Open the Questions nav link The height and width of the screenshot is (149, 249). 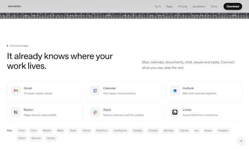pyautogui.click(x=199, y=7)
